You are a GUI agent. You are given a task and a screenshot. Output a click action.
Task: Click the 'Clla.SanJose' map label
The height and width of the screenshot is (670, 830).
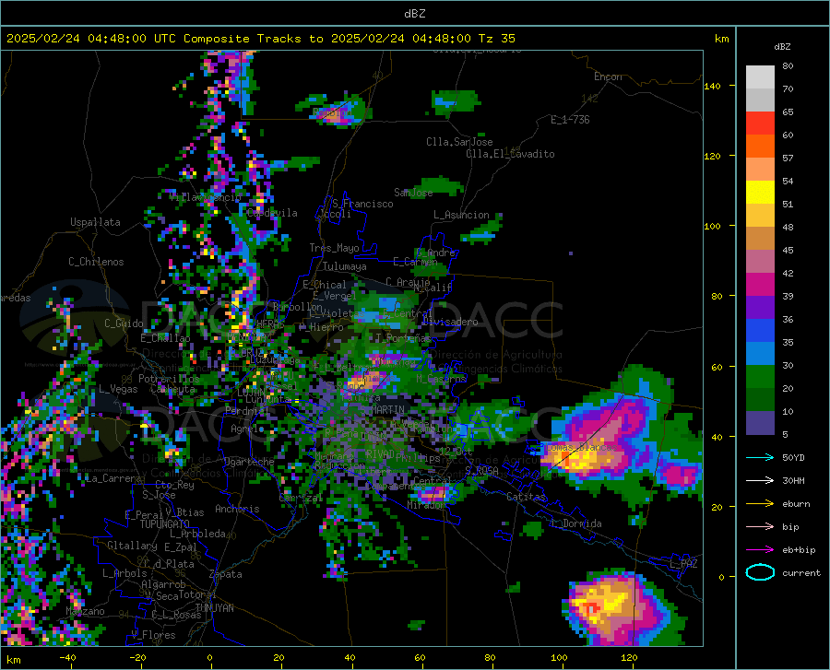(459, 142)
